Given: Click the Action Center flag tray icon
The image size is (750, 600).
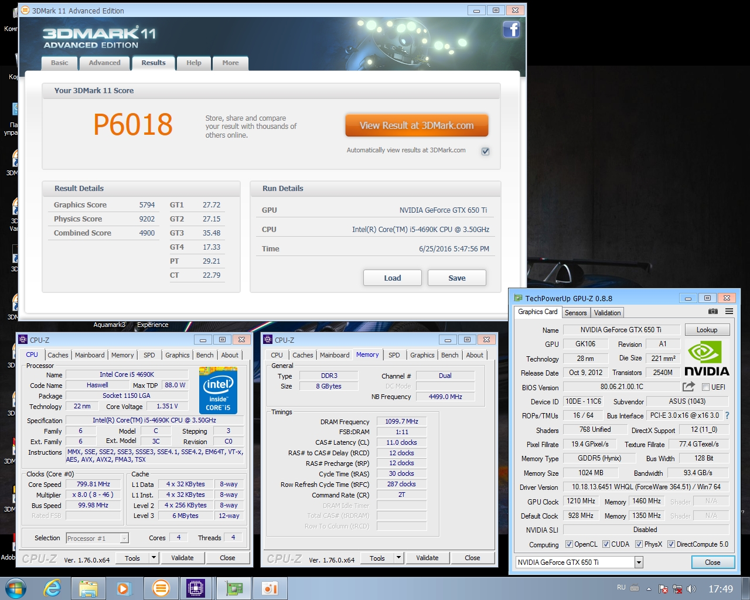Looking at the screenshot, I should click(663, 589).
